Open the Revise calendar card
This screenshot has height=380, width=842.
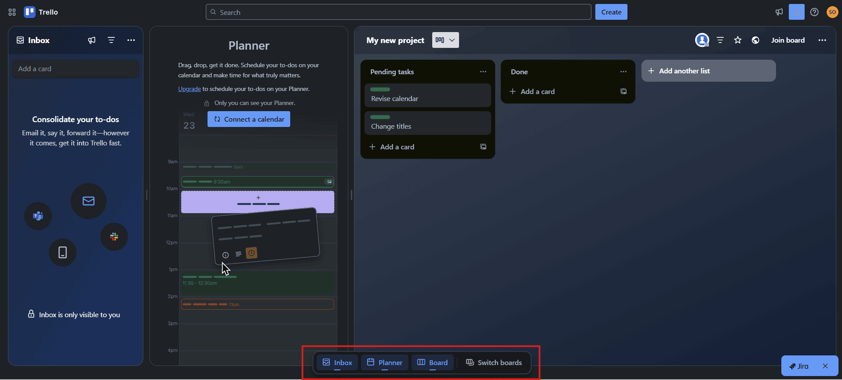pos(428,95)
